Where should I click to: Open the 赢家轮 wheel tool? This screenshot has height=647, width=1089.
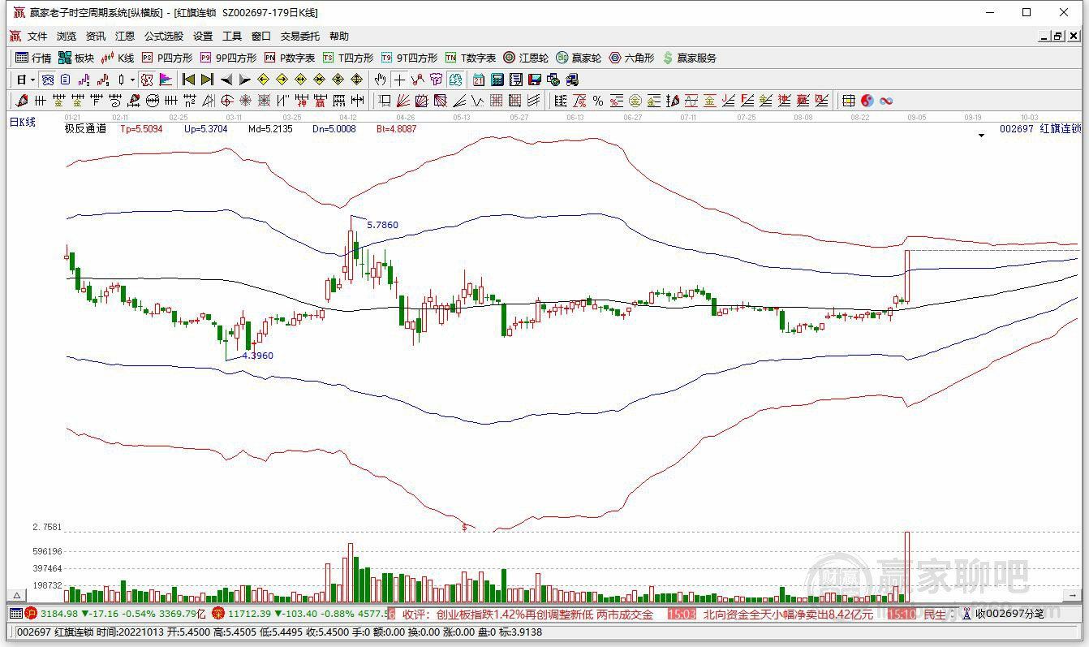579,58
